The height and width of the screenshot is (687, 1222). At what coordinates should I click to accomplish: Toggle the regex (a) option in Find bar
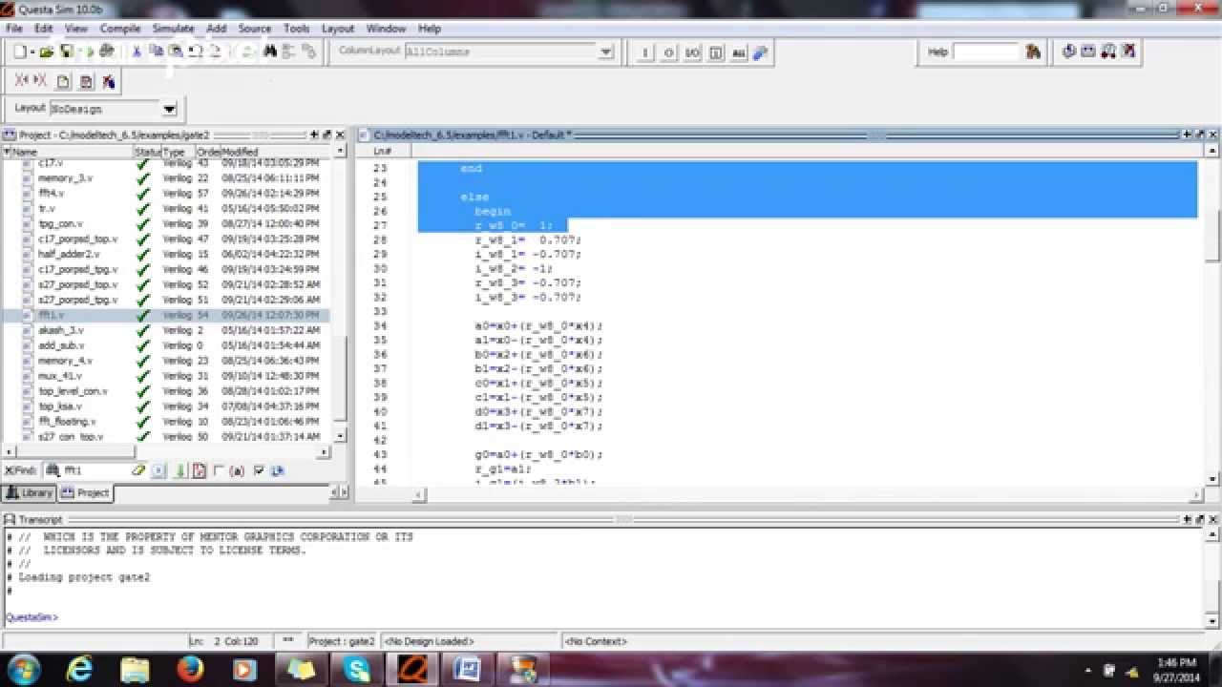(x=237, y=470)
